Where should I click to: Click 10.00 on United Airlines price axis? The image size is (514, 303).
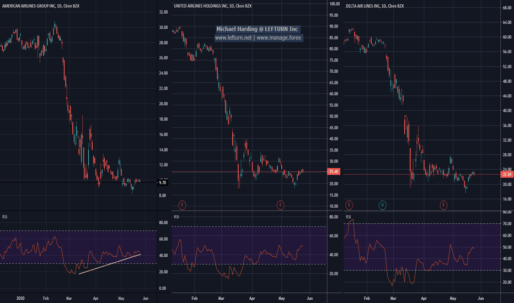pos(334,207)
